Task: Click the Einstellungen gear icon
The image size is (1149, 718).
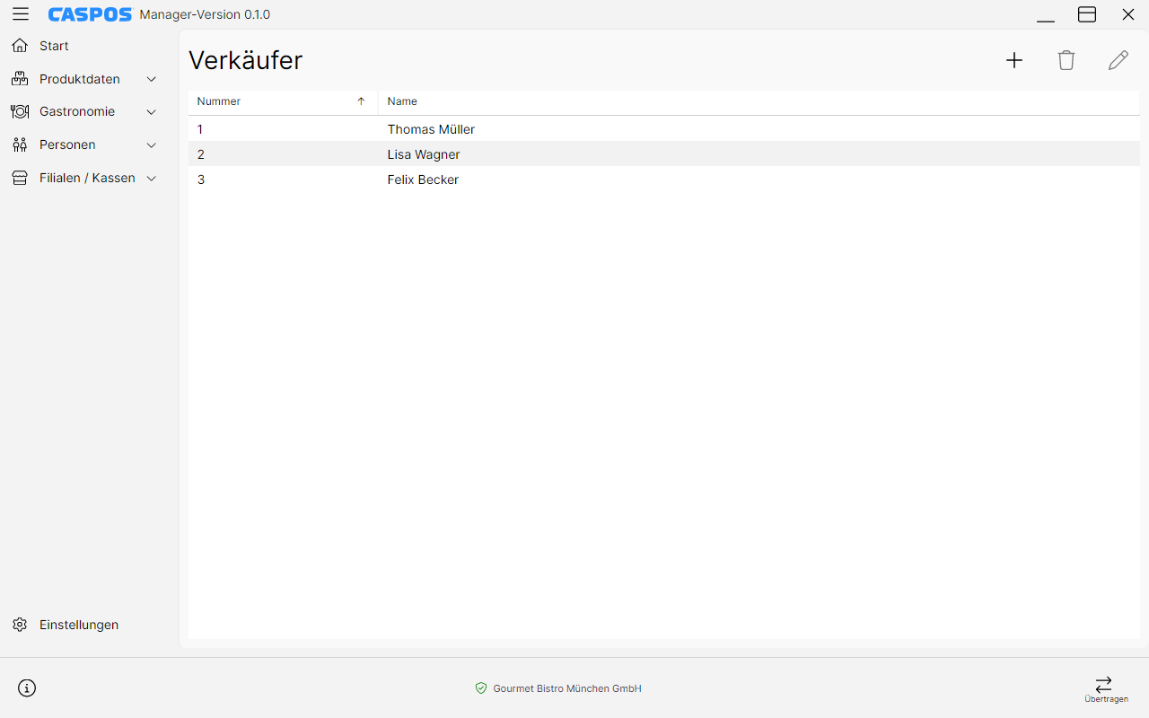Action: coord(20,625)
